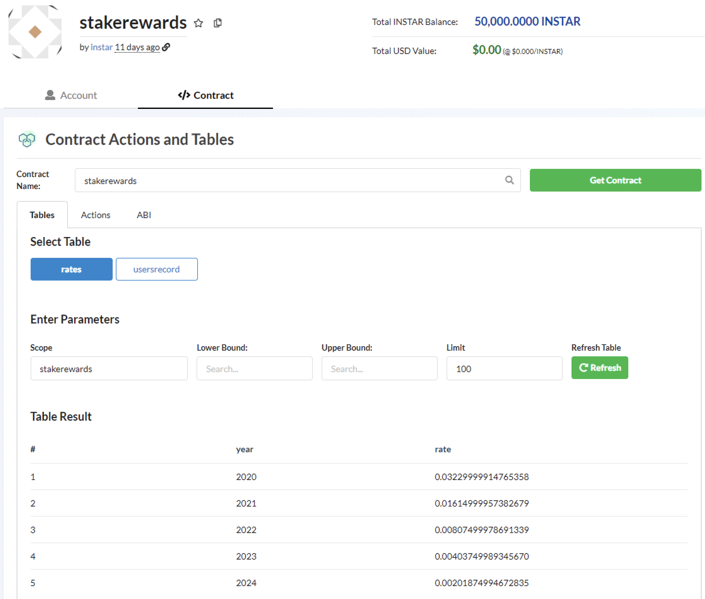Image resolution: width=705 pixels, height=599 pixels.
Task: Click the 2024 year cell
Action: click(246, 583)
